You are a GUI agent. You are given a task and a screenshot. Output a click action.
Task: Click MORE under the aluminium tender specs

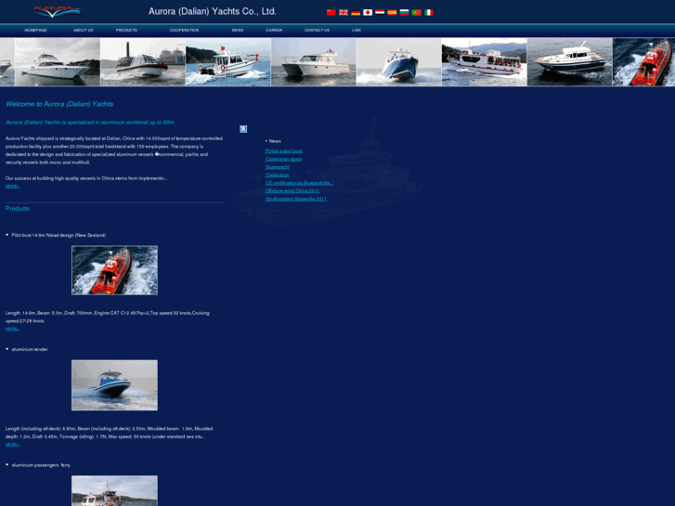click(x=12, y=445)
